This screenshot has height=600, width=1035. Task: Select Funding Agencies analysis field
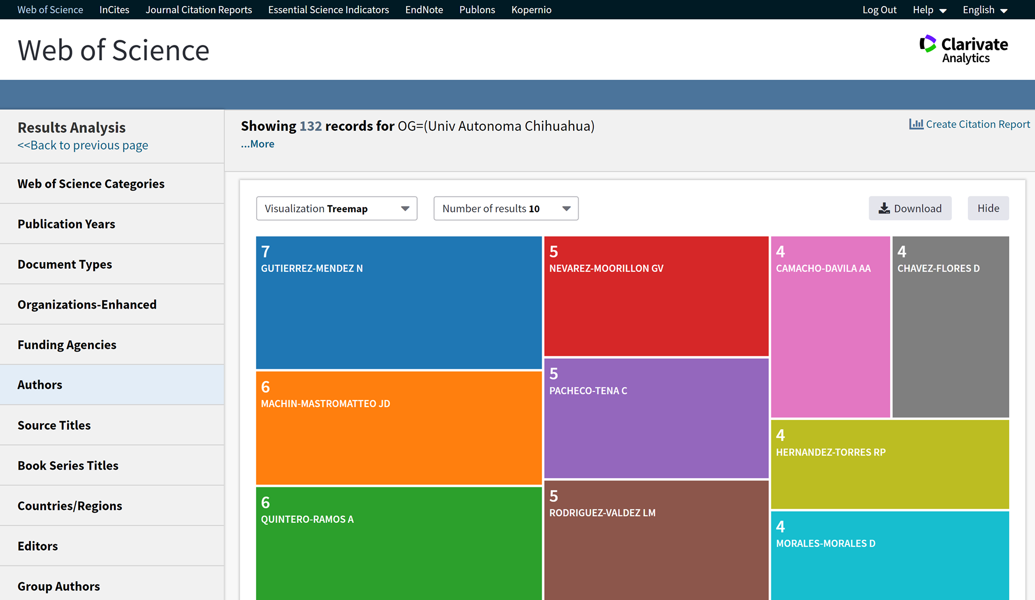click(x=67, y=344)
